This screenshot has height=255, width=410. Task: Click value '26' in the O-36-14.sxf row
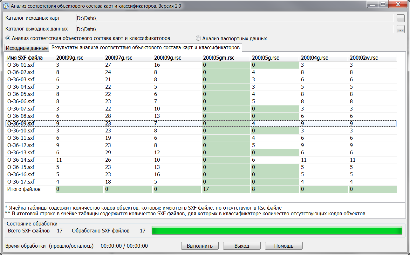tap(108, 160)
